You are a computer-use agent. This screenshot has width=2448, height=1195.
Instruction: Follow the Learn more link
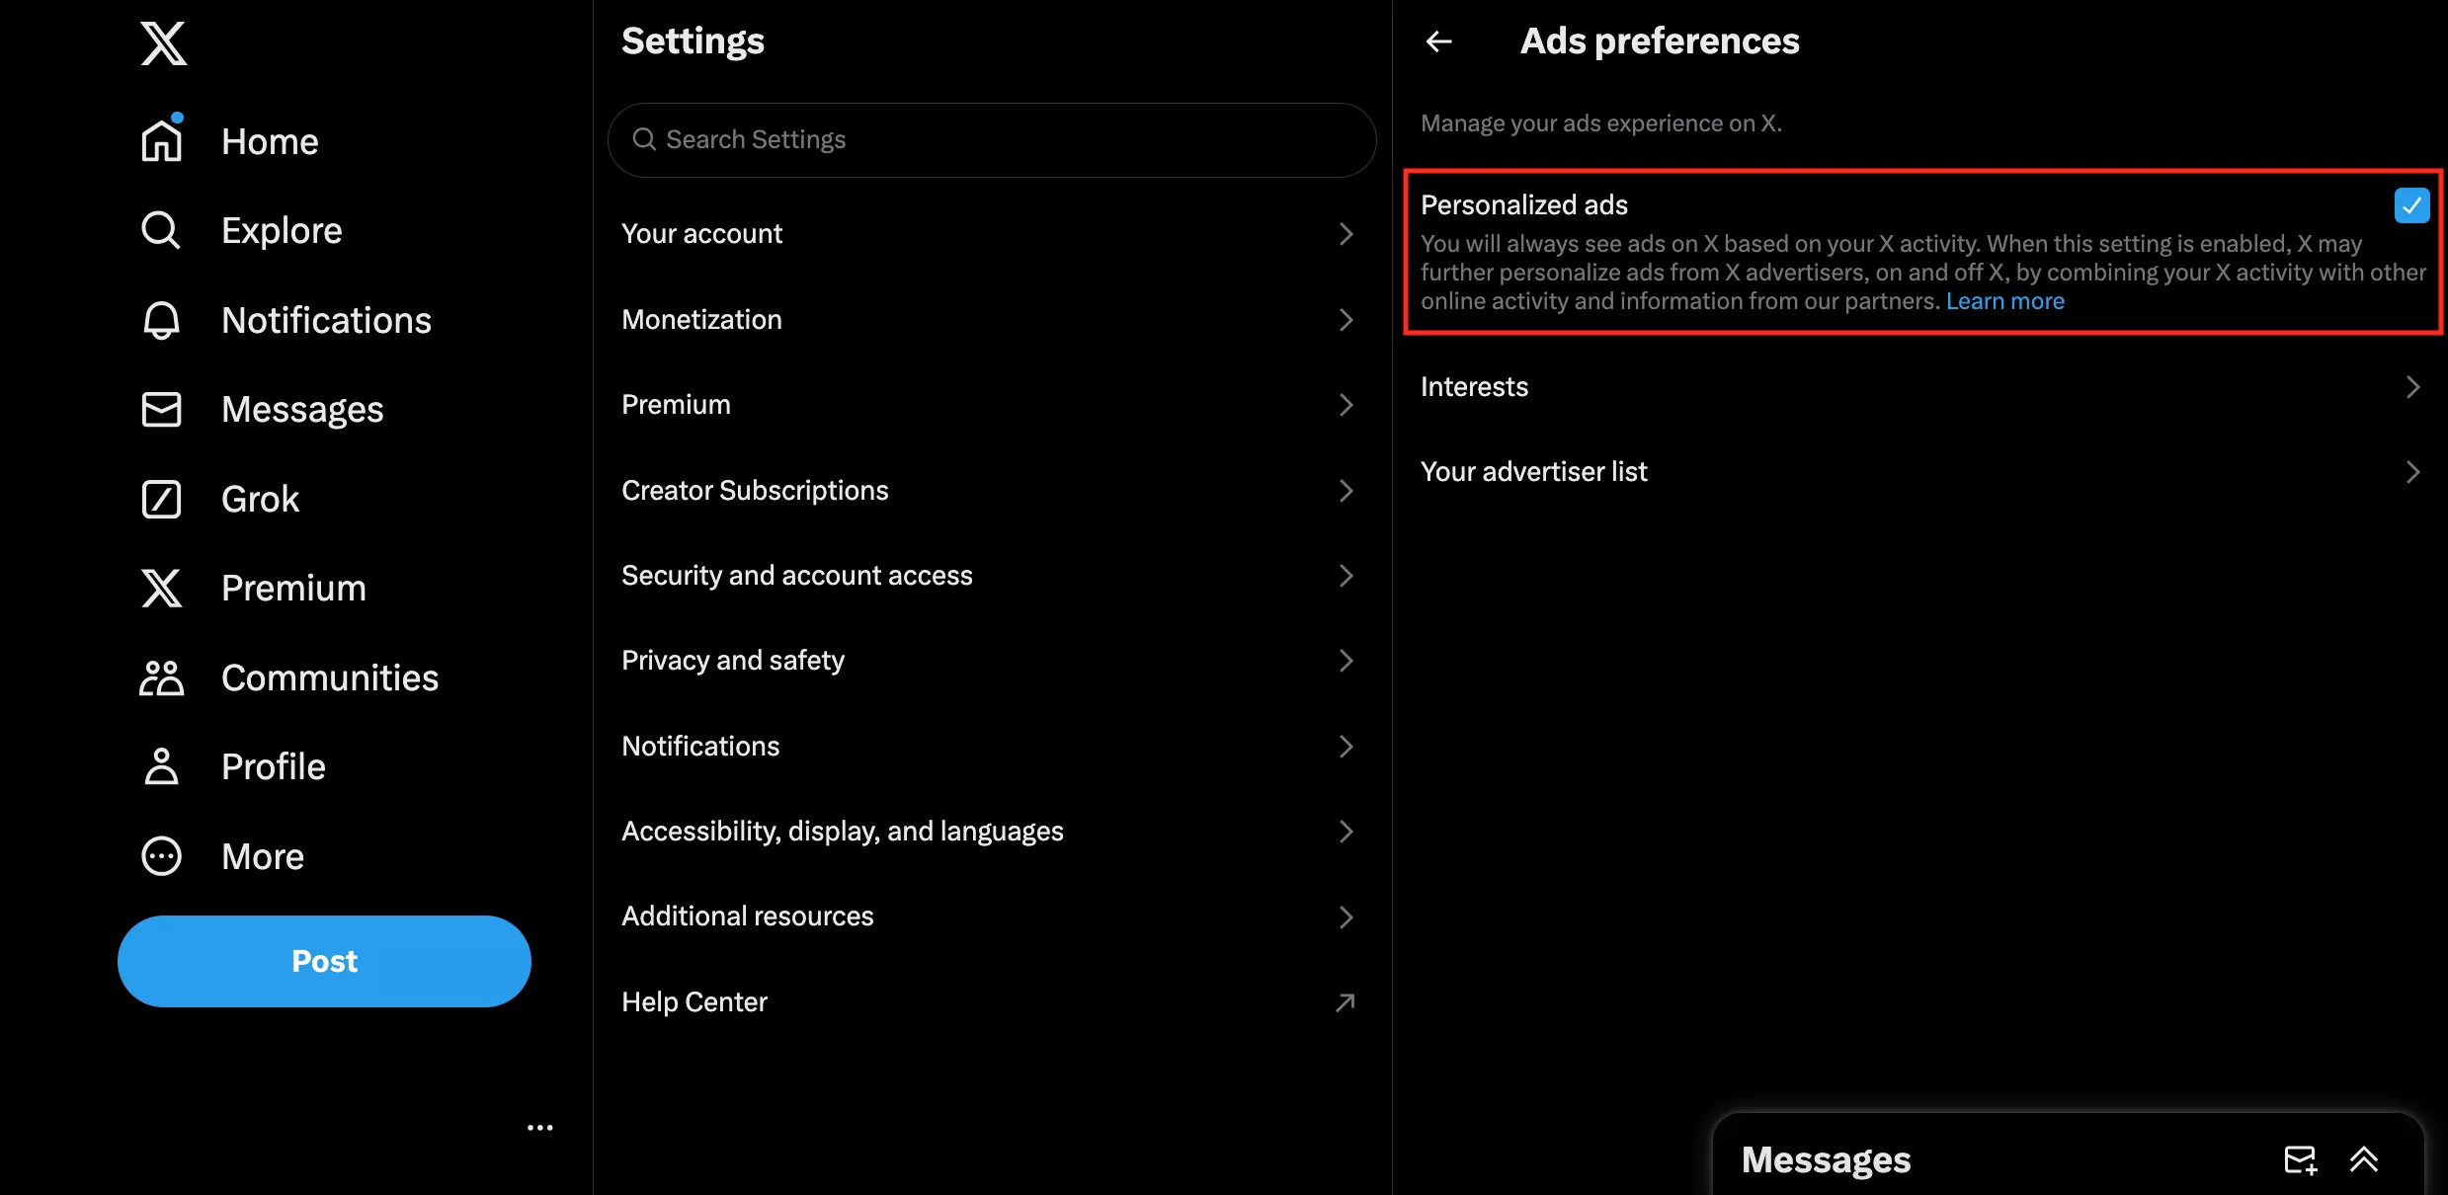point(2004,301)
